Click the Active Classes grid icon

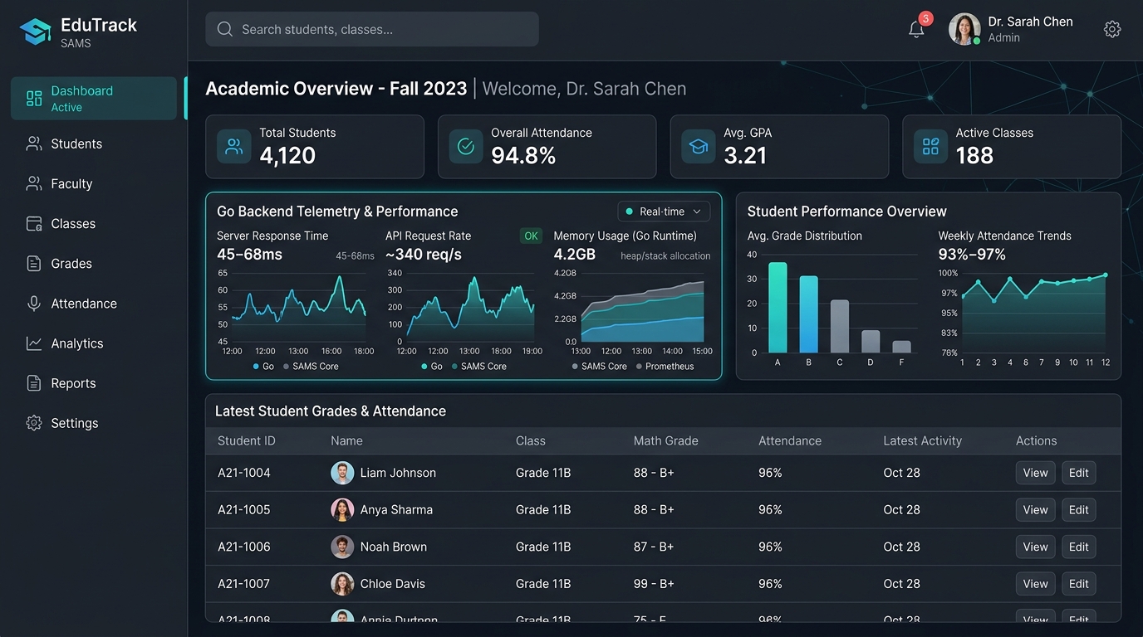pyautogui.click(x=931, y=147)
